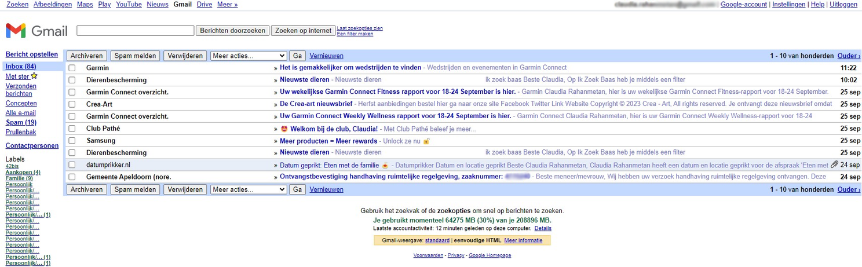Image resolution: width=862 pixels, height=267 pixels.
Task: Click Laat zoekopties zien link
Action: coord(360,28)
